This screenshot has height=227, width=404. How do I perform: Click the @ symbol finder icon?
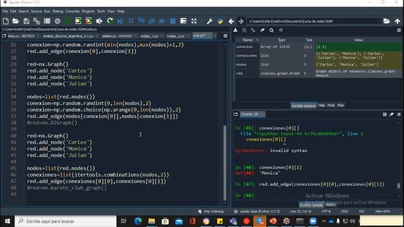coord(57,21)
